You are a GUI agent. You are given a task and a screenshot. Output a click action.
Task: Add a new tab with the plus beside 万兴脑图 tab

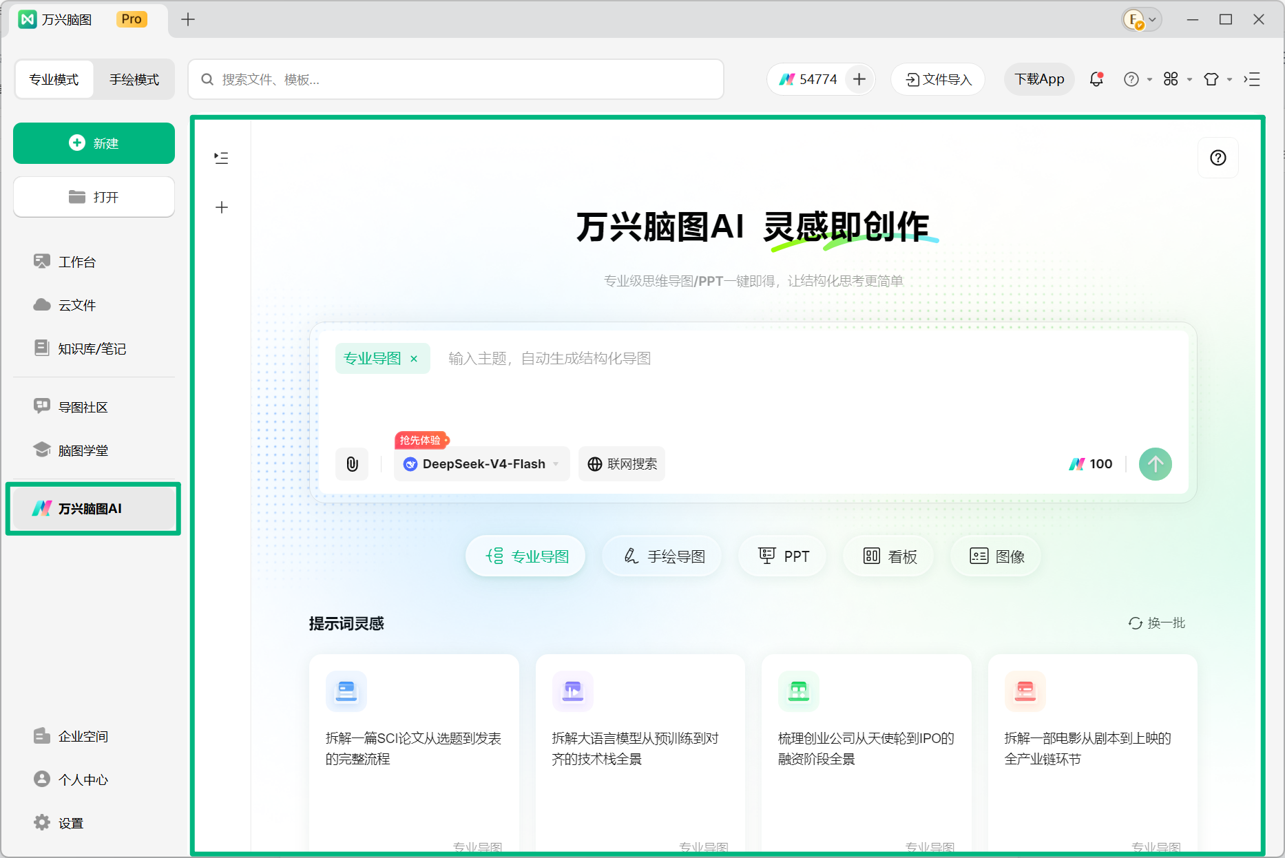pos(188,19)
